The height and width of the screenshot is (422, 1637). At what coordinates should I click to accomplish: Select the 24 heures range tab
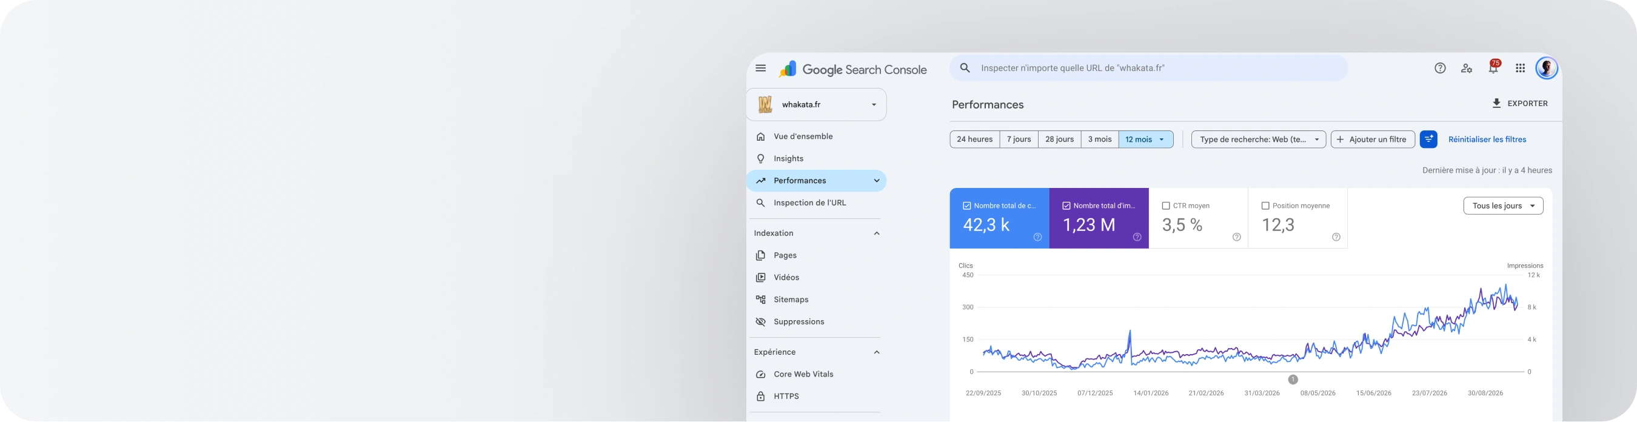pos(975,139)
